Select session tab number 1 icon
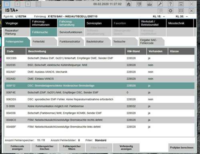The width and height of the screenshot is (200, 154). click(7, 4)
